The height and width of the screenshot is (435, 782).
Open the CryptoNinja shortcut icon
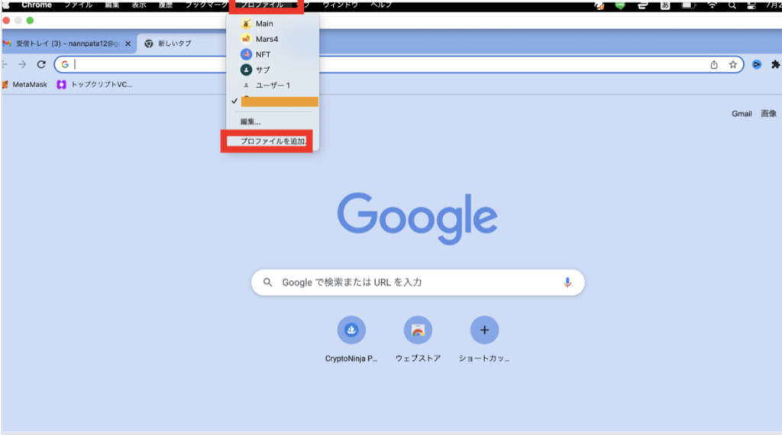click(x=351, y=330)
